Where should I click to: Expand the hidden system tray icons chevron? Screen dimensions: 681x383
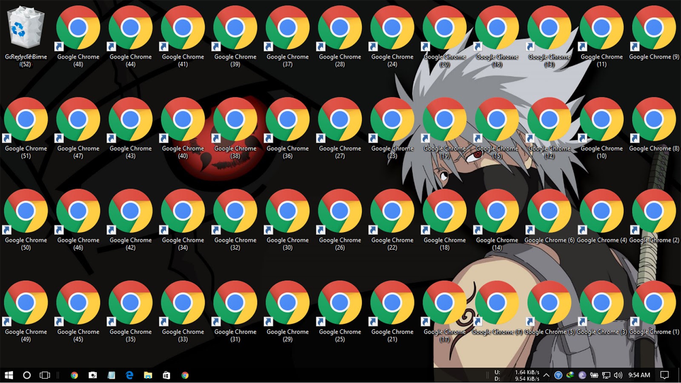click(x=547, y=375)
